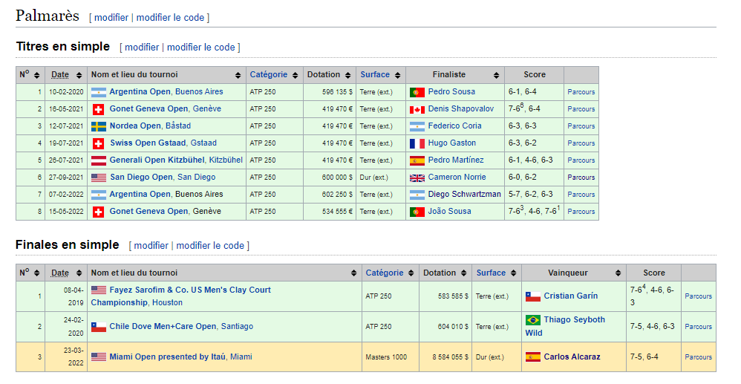Click Canada flag beside Denis Shapovalov
Screen dimensions: 741x384
(417, 109)
